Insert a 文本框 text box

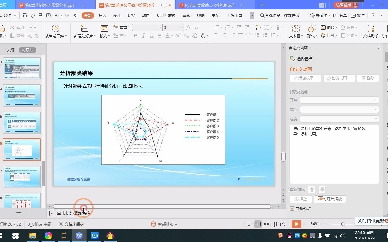[x=295, y=31]
